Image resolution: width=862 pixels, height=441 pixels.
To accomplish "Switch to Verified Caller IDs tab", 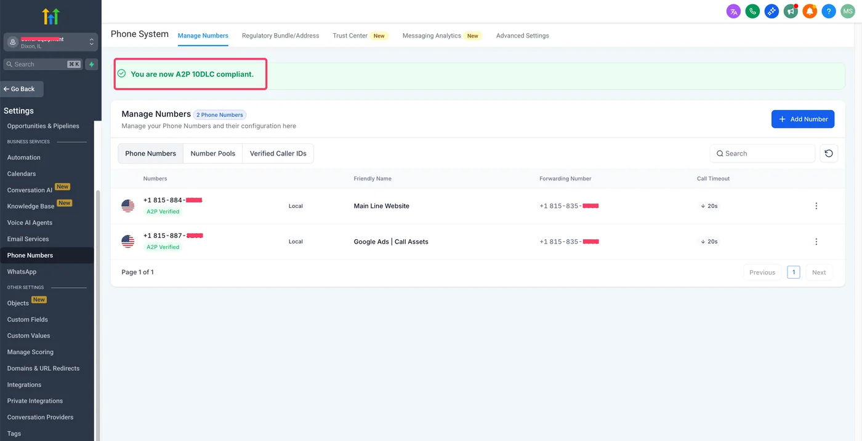I will click(x=278, y=154).
